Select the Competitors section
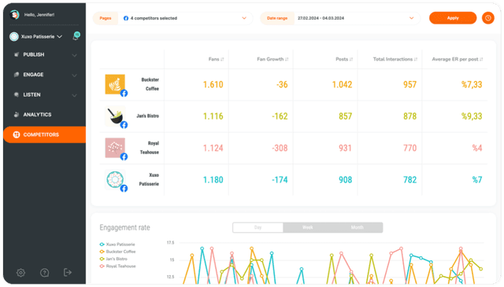Image resolution: width=504 pixels, height=287 pixels. pos(44,134)
